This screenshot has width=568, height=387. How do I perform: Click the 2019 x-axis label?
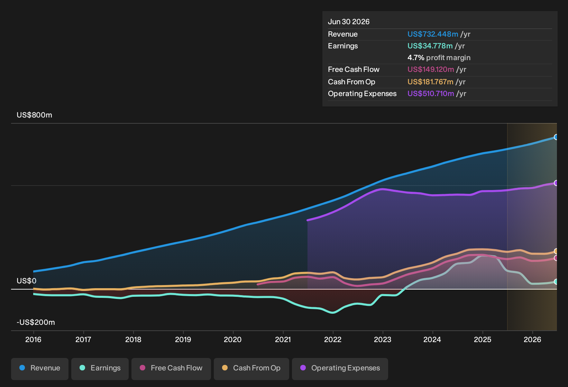pos(183,340)
